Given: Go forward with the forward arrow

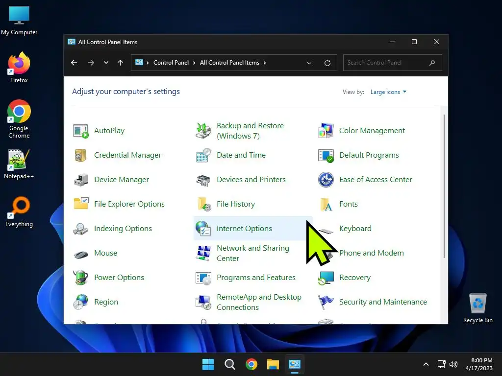Looking at the screenshot, I should [x=91, y=63].
